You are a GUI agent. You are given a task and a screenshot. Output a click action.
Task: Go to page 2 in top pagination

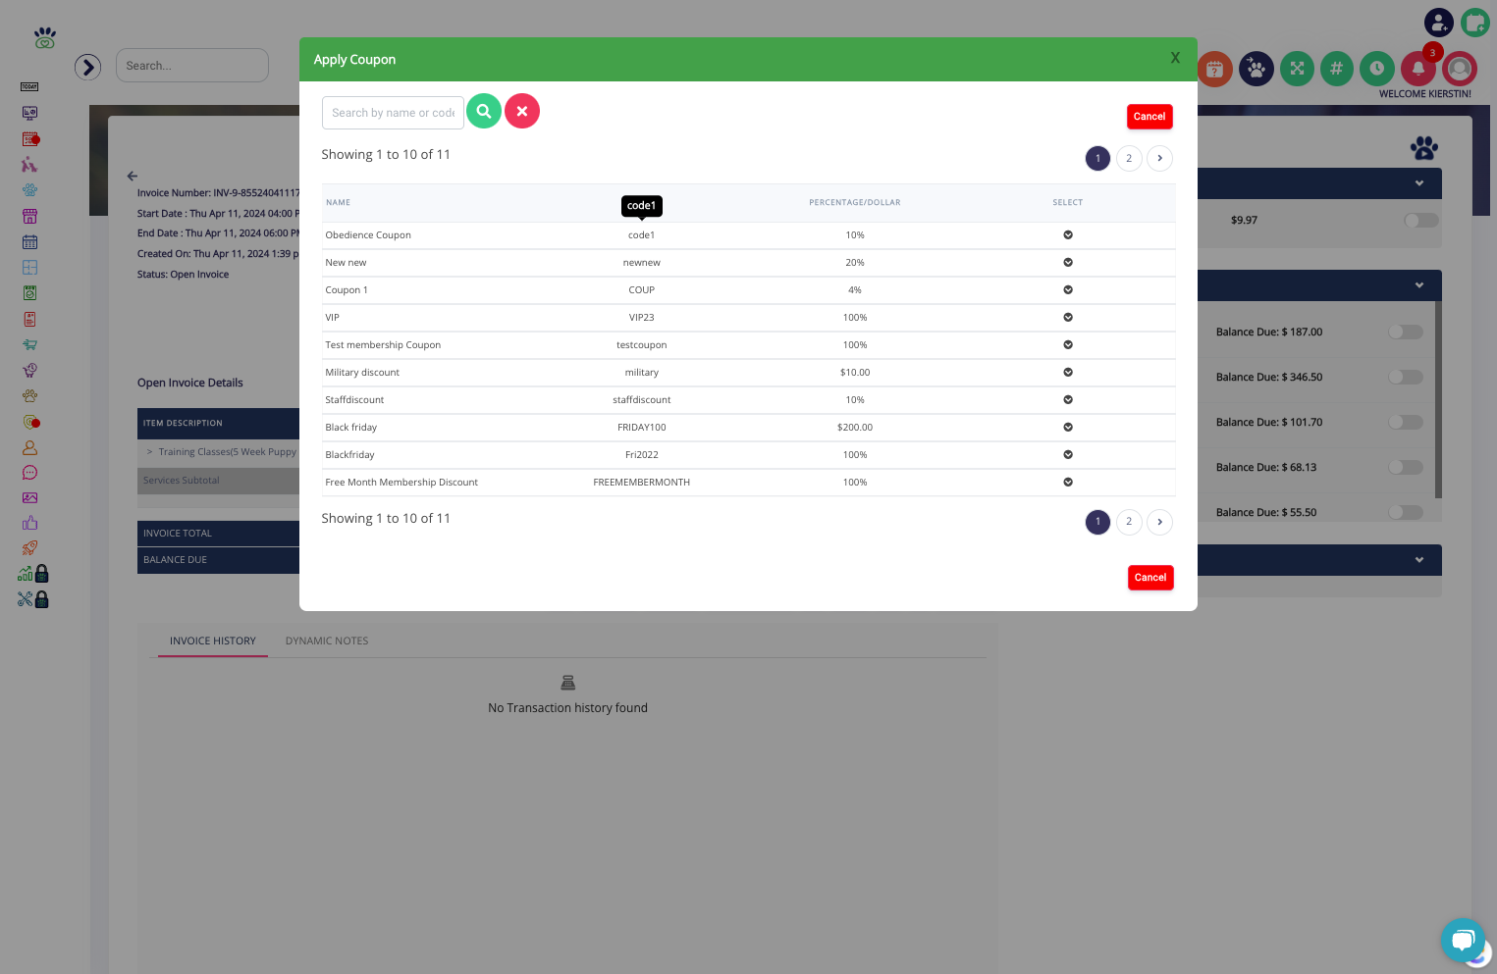pos(1129,158)
